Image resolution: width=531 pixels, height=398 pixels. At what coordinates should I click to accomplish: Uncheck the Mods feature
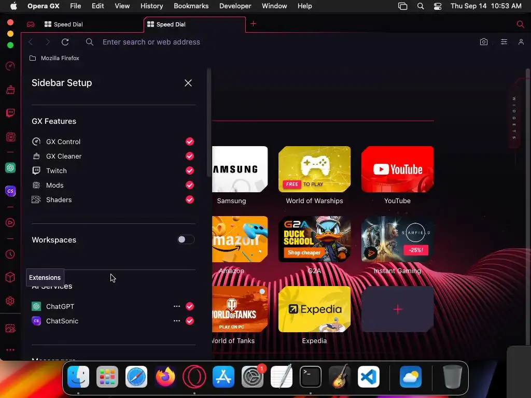pyautogui.click(x=190, y=185)
